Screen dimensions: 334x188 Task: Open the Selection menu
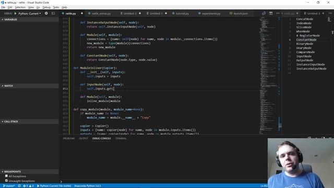tap(20, 7)
